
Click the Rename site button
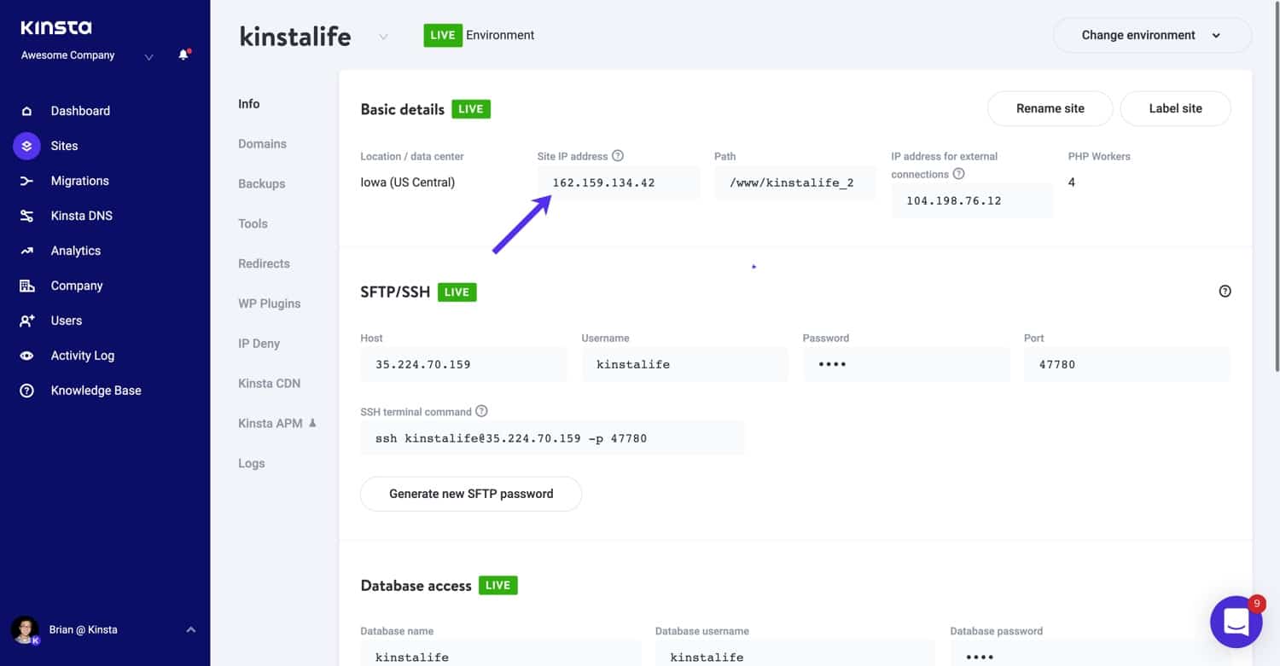coord(1050,108)
